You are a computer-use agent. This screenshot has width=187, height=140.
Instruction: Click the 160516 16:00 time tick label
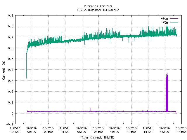pos(165,130)
